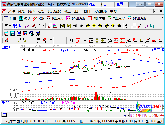Click the 日 period button

6,26
